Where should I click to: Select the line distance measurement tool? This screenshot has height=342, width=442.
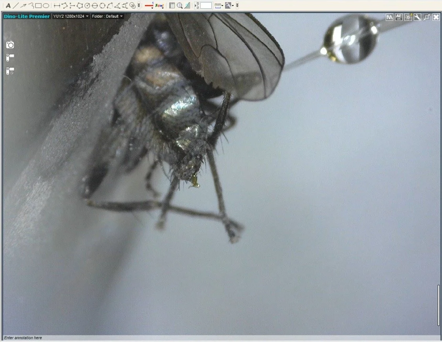57,5
